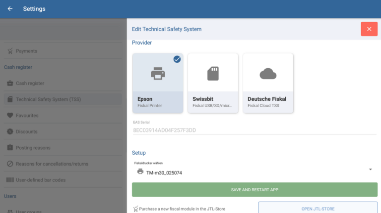Expand the Fiskaldrucker dropdown arrow
This screenshot has width=381, height=213.
tap(371, 170)
